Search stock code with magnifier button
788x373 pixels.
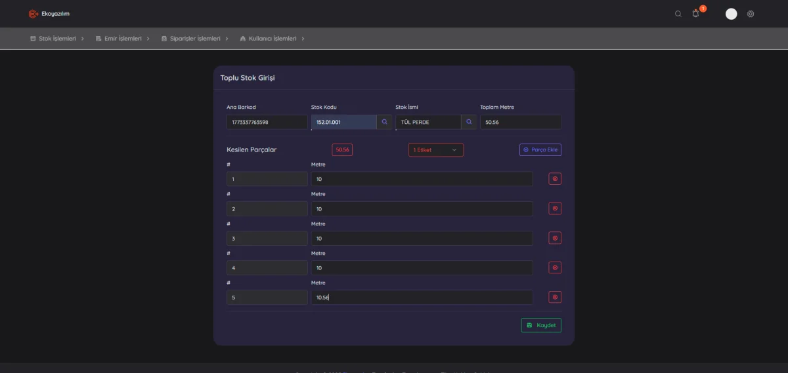[385, 122]
